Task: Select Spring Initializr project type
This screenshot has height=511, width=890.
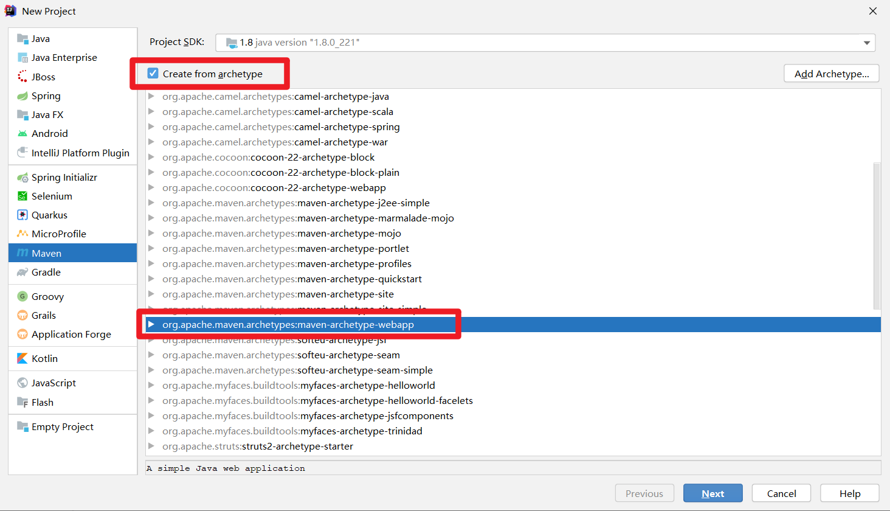Action: pos(73,178)
